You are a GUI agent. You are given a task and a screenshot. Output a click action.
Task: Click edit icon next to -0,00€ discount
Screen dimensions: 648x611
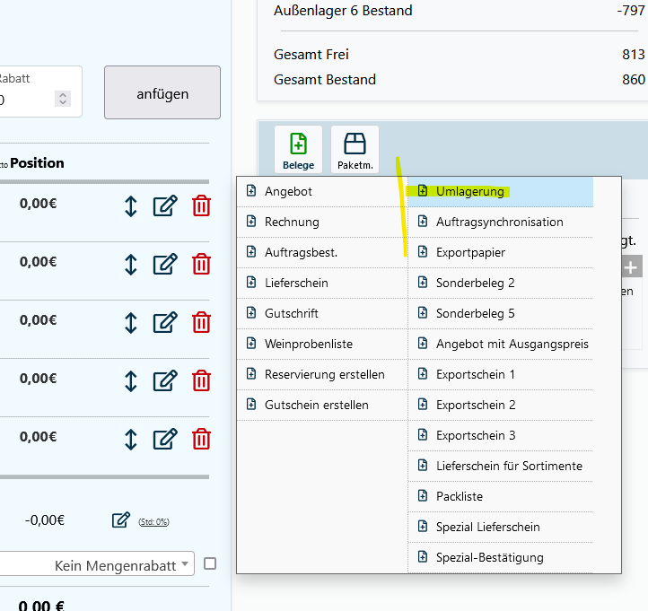121,520
